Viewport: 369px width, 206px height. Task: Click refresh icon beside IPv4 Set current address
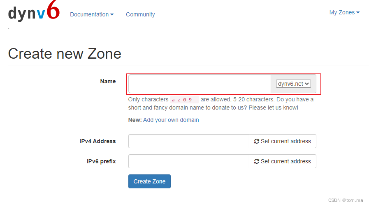coord(257,141)
